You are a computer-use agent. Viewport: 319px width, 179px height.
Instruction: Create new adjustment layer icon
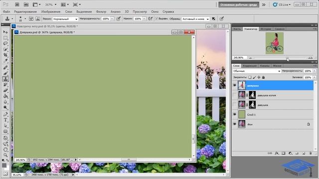(x=290, y=154)
